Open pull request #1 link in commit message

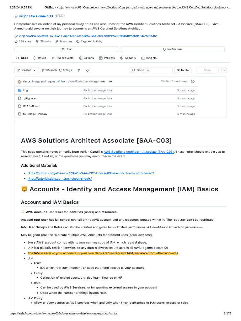(59, 82)
